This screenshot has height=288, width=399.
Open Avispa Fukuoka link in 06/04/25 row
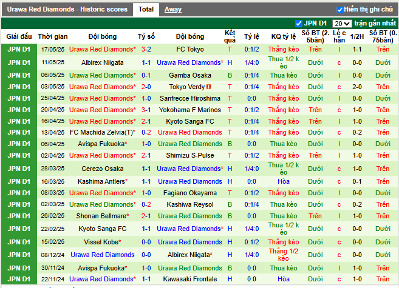(x=103, y=144)
